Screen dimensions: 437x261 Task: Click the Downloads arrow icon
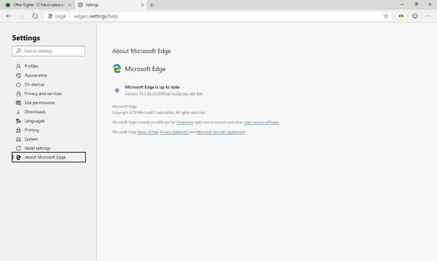[18, 112]
